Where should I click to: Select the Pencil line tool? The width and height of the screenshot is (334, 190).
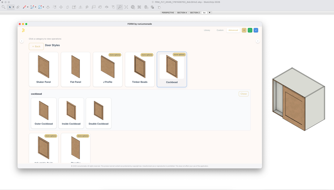pyautogui.click(x=24, y=7)
